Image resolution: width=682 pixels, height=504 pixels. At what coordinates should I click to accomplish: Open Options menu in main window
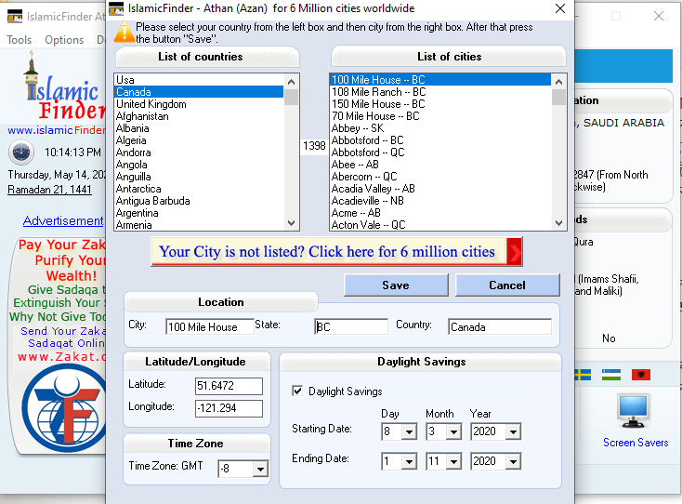click(64, 40)
